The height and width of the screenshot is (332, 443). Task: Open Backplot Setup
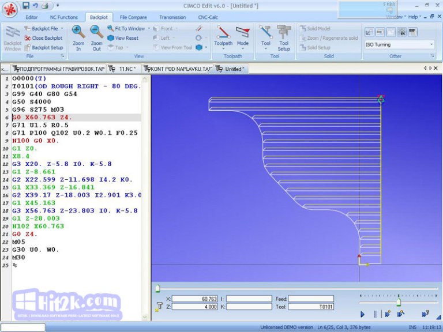[44, 47]
